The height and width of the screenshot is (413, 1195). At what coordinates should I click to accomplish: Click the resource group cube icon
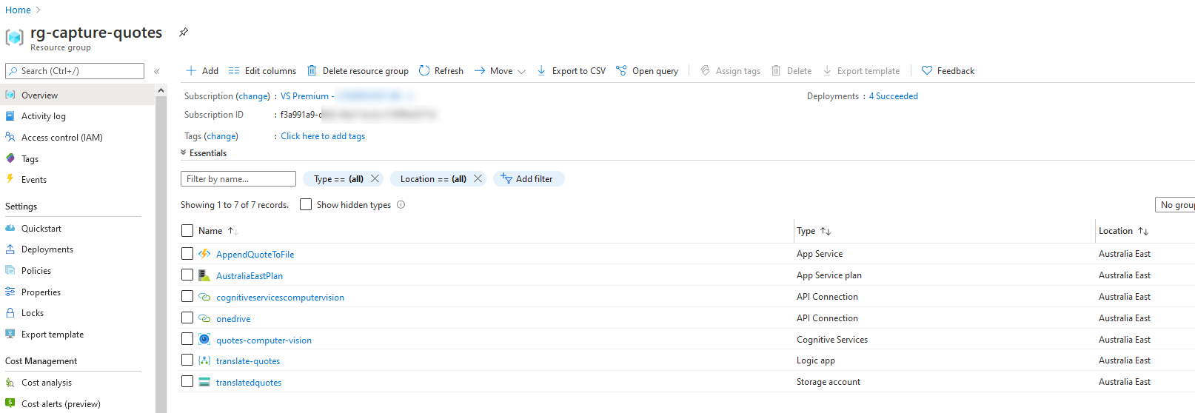tap(14, 37)
